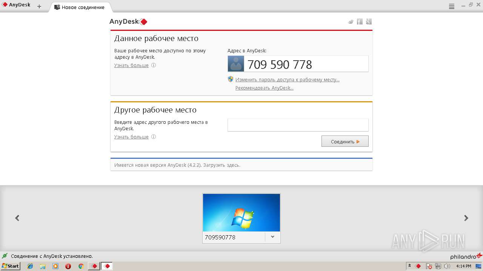Click the user avatar next to the address

click(x=236, y=64)
